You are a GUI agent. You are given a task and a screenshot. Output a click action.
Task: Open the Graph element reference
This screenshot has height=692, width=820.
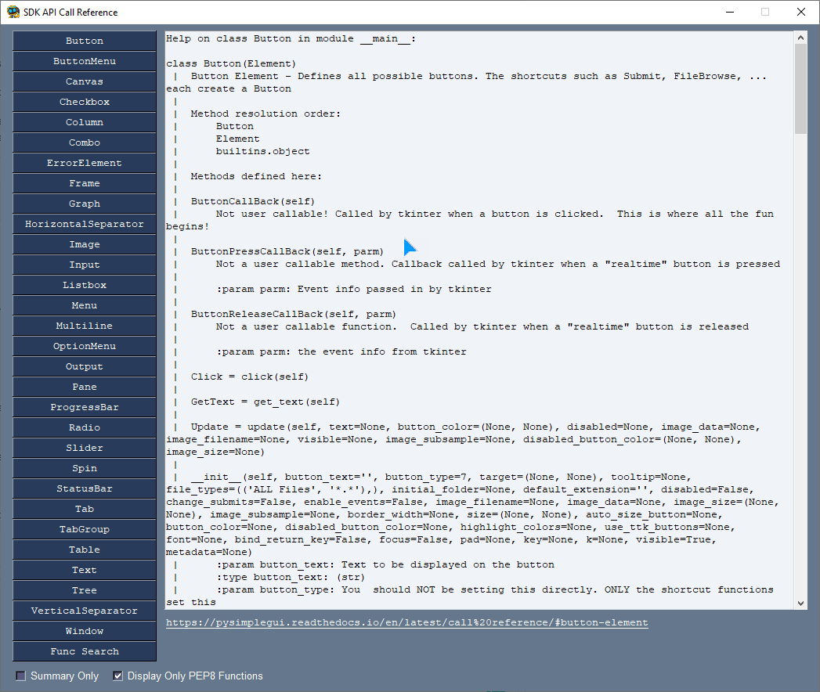84,204
